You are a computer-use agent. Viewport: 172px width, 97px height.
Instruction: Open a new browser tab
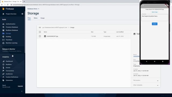24,2
